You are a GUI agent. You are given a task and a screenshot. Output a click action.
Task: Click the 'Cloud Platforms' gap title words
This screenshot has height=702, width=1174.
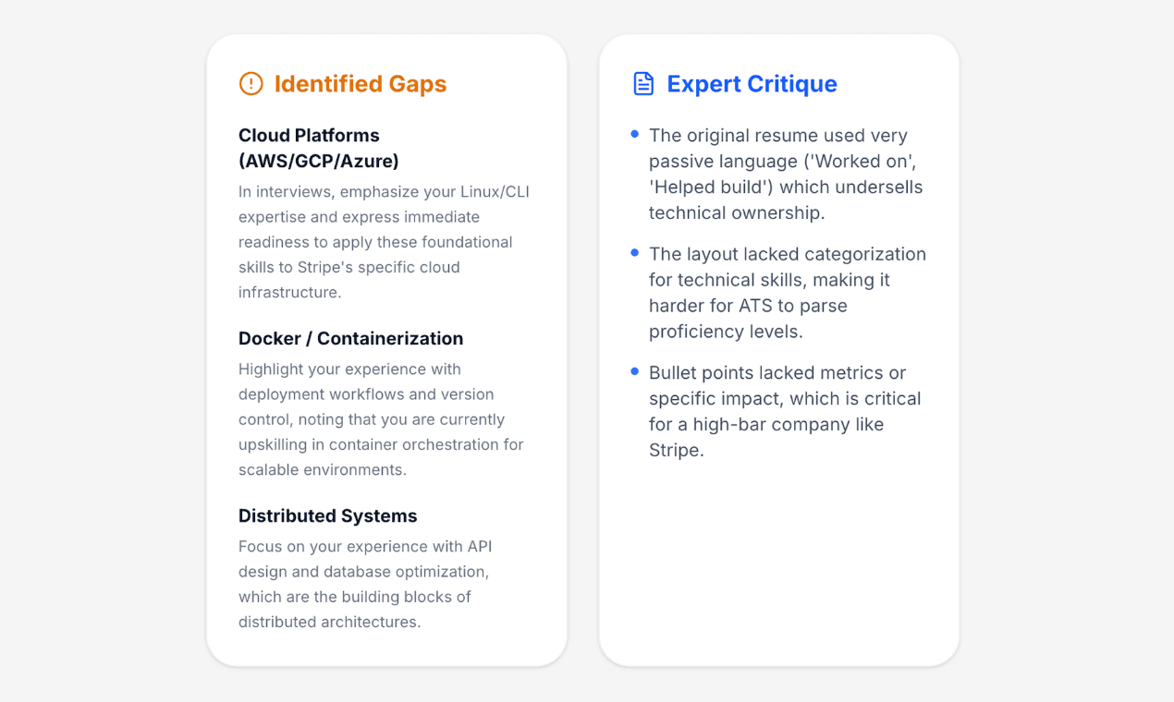[309, 136]
